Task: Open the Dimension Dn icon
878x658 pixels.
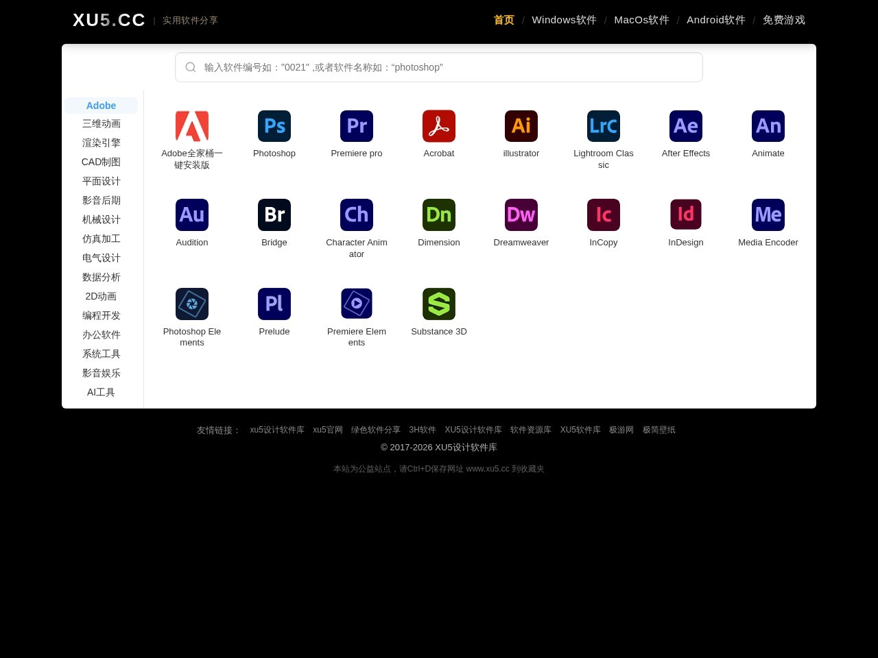Action: (x=439, y=215)
